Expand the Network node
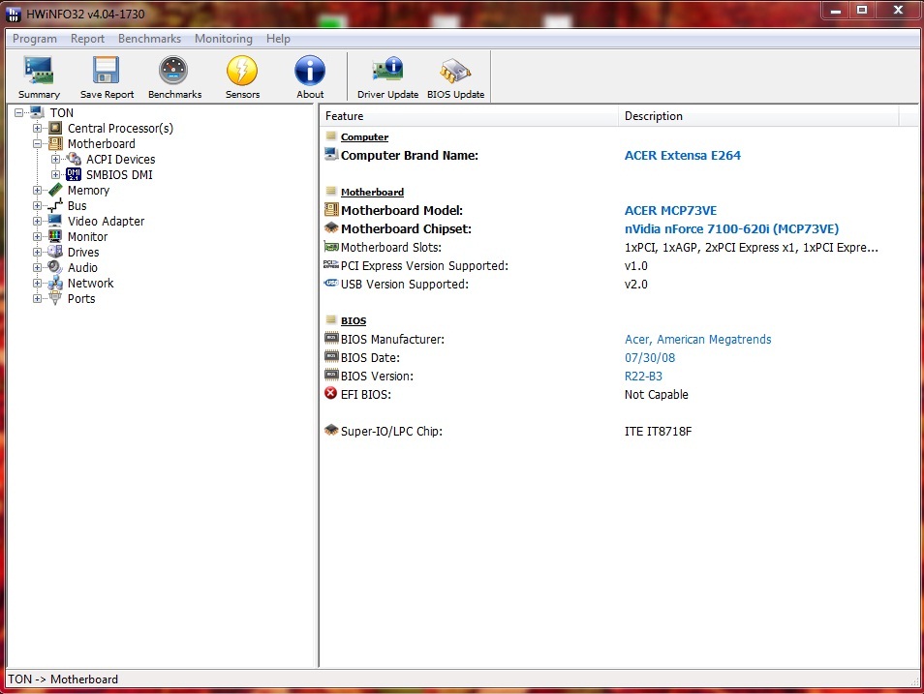The width and height of the screenshot is (924, 694). click(x=37, y=283)
